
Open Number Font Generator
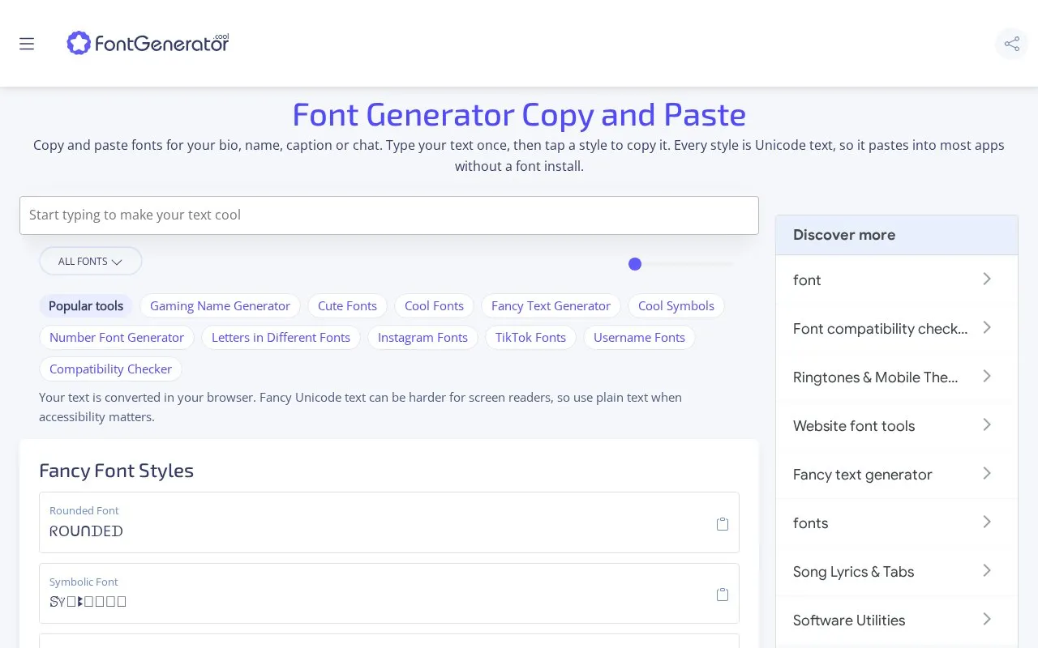coord(117,337)
